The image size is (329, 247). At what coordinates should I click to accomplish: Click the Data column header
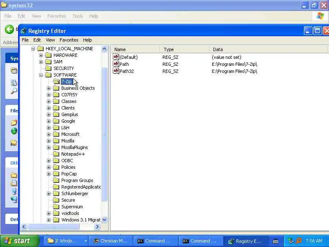(269, 49)
